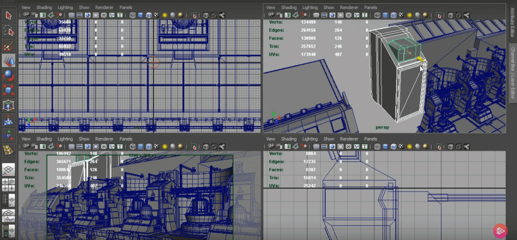Select the Scale tool red-arrows icon
Image resolution: width=517 pixels, height=240 pixels.
click(8, 90)
